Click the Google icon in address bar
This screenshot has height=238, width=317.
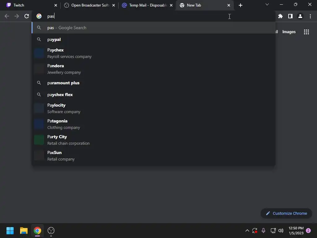[x=39, y=16]
